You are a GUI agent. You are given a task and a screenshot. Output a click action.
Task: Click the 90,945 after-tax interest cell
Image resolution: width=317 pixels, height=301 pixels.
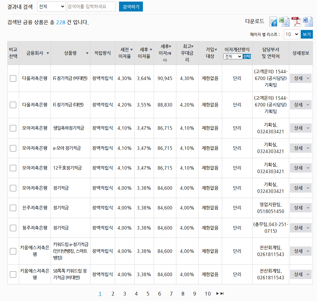tap(165, 78)
